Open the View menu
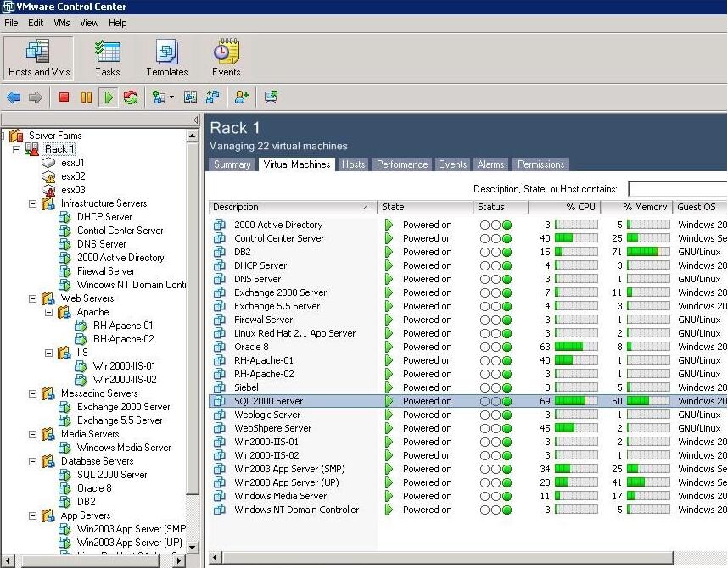The height and width of the screenshot is (568, 728). (89, 23)
